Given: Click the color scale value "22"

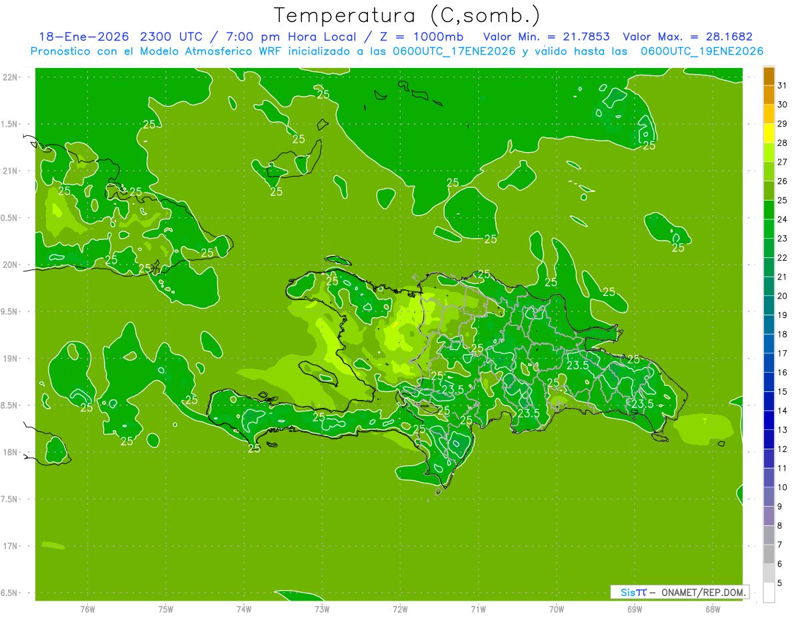Looking at the screenshot, I should click(x=783, y=258).
